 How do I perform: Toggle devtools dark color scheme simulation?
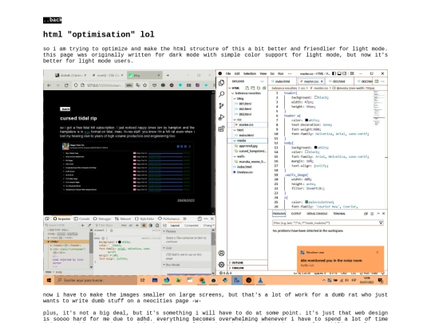coord(151,225)
